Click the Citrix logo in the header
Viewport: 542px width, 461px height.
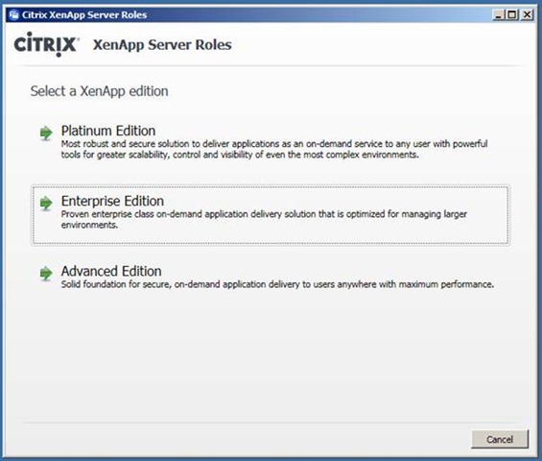pyautogui.click(x=46, y=44)
